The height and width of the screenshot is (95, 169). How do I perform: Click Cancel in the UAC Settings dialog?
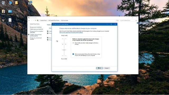(x=107, y=68)
